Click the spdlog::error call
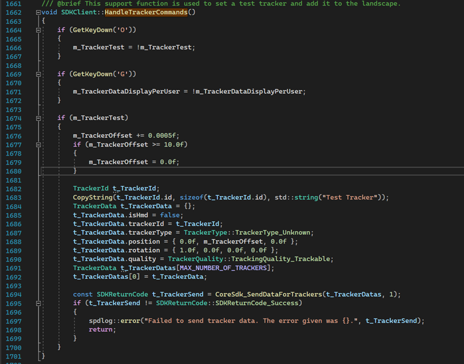This screenshot has width=464, height=364. pyautogui.click(x=257, y=321)
